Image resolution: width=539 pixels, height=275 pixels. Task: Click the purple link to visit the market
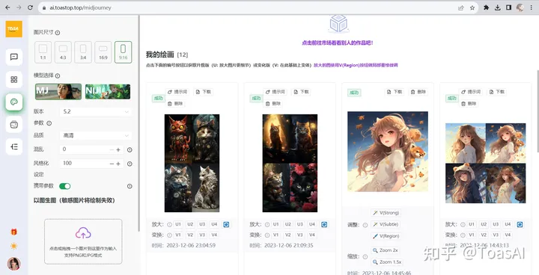pos(338,43)
